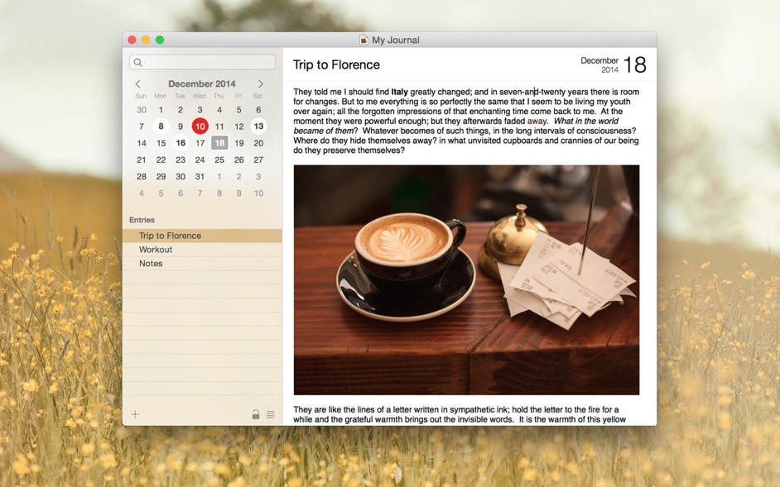Select December 1 in the calendar
Image resolution: width=780 pixels, height=487 pixels.
tap(161, 110)
